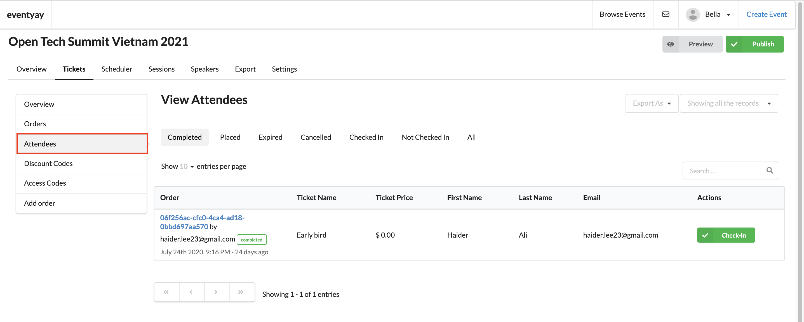This screenshot has width=804, height=322.
Task: Click the Preview eye icon
Action: [670, 44]
